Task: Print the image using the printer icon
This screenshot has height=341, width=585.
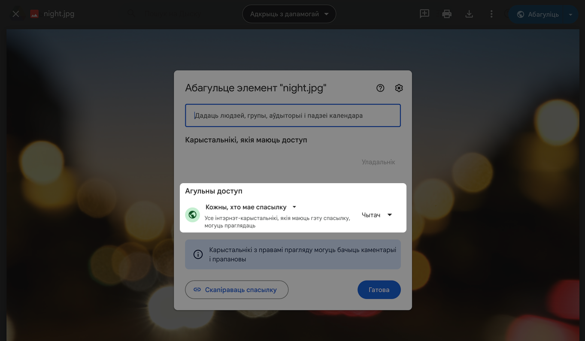Action: click(447, 14)
